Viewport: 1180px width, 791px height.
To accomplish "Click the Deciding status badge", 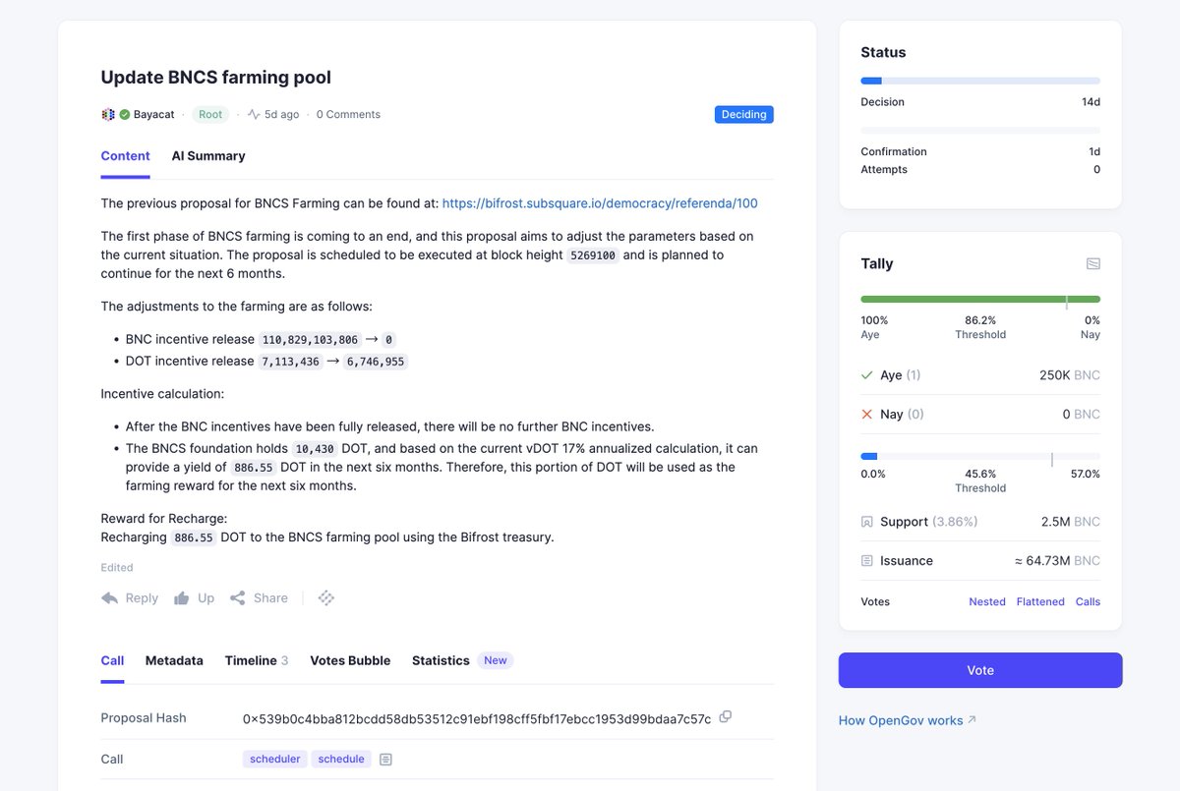I will click(744, 114).
